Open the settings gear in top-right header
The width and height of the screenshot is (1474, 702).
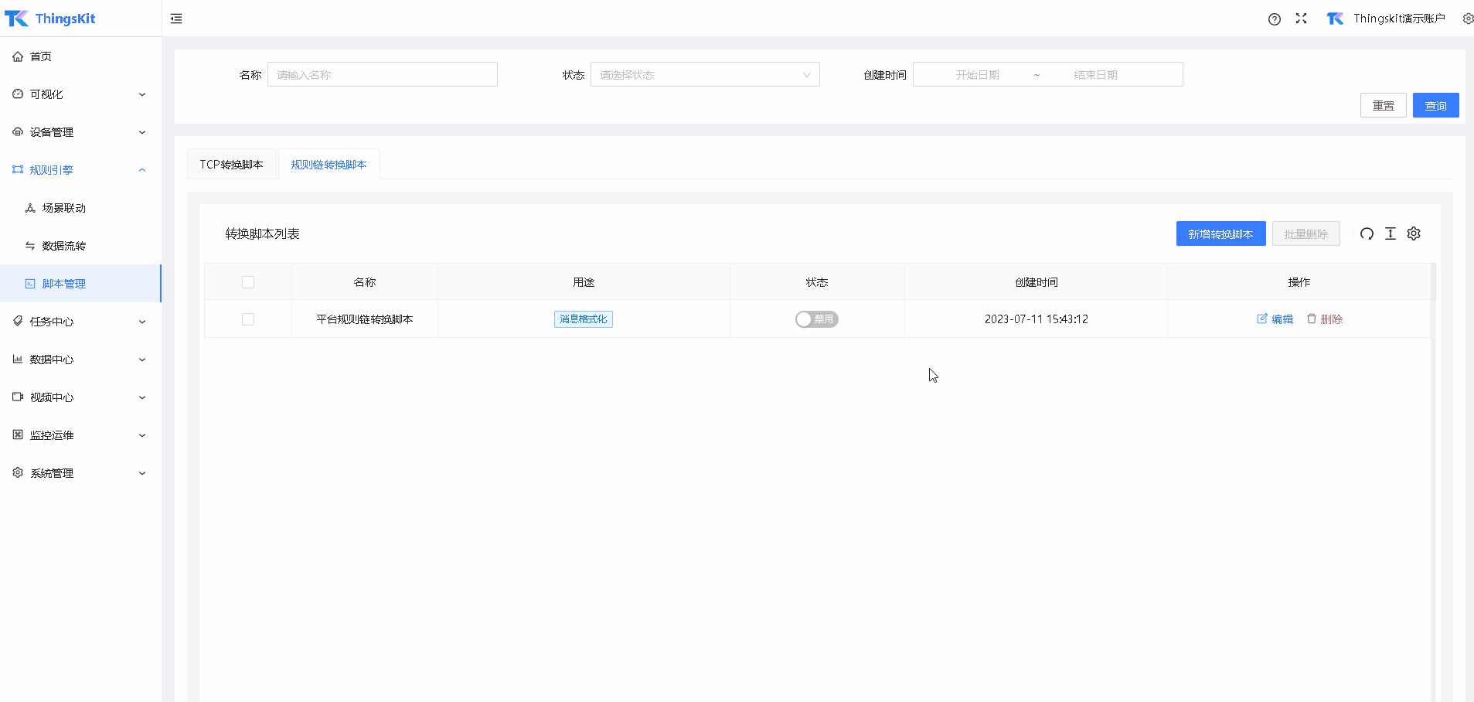(1467, 19)
